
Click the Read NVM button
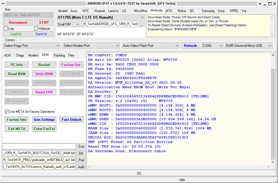pos(17,74)
